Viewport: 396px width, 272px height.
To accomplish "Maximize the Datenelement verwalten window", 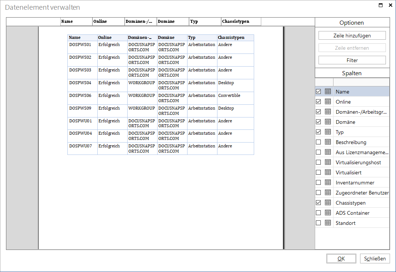I will [381, 5].
